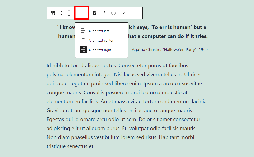Open the three-dot block options menu

136,13
